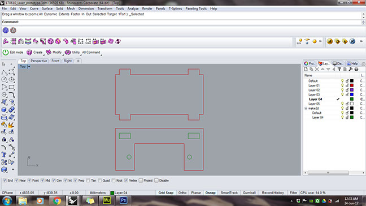This screenshot has height=206, width=366.
Task: Open the Layers panel help icon
Action: (x=356, y=70)
